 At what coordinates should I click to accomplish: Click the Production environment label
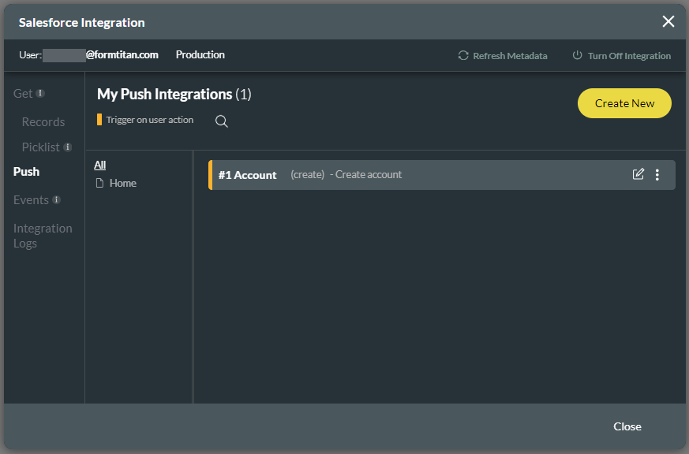click(x=200, y=54)
